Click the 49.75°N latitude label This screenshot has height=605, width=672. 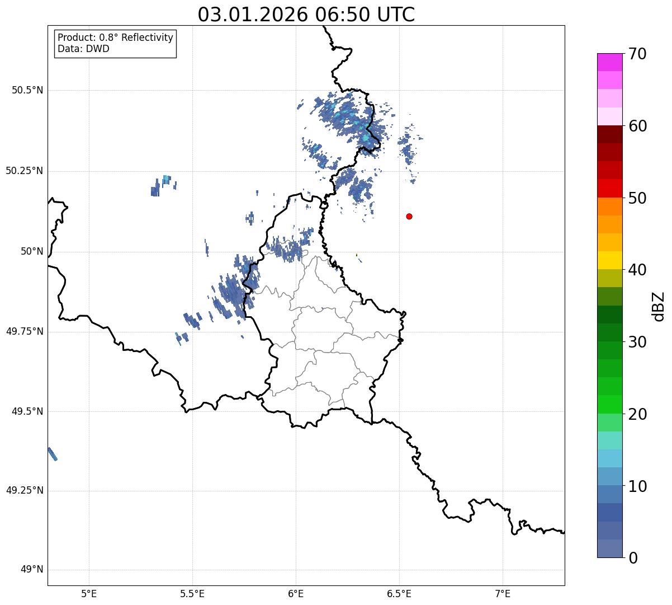pyautogui.click(x=24, y=331)
